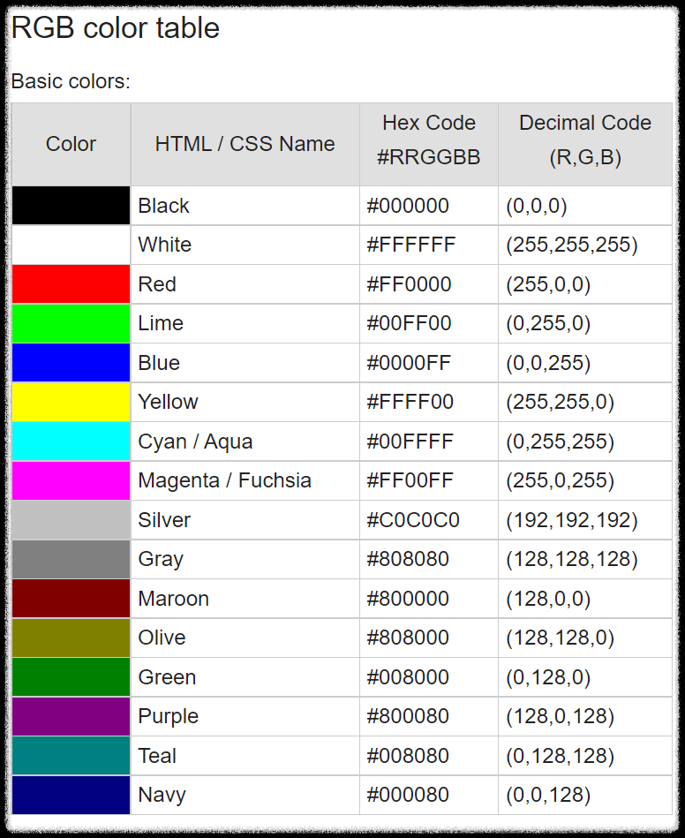Click the 'Color' column header
This screenshot has height=838, width=685.
(72, 144)
